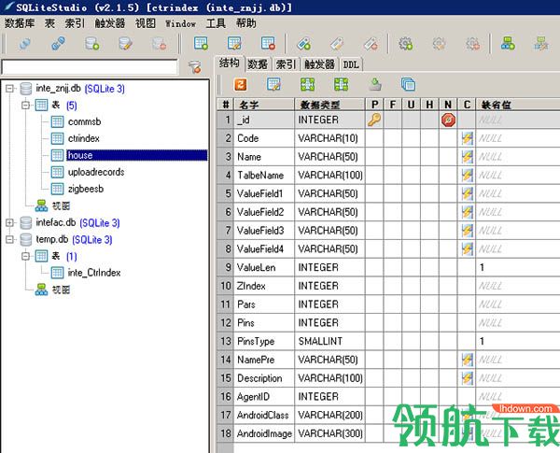Image resolution: width=560 pixels, height=453 pixels.
Task: Click the duplicate windows icon in structure toolbar
Action: [408, 85]
